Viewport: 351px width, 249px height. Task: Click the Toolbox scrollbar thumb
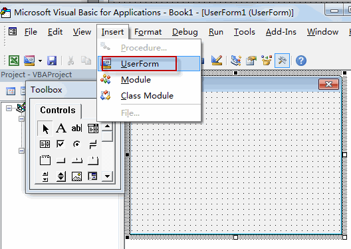click(107, 136)
